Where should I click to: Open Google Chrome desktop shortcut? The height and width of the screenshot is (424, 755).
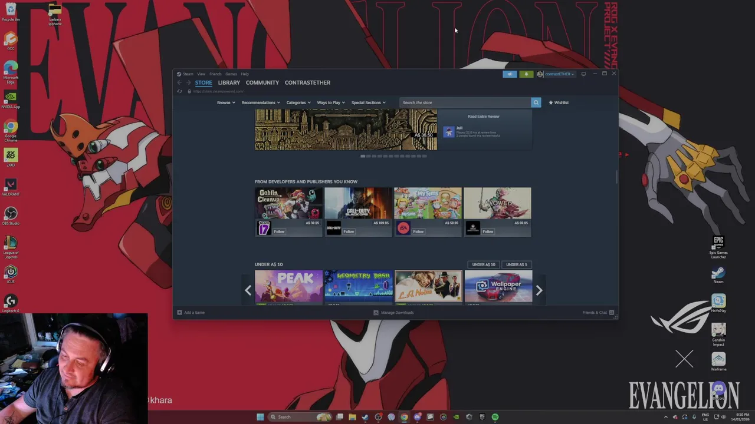[10, 131]
